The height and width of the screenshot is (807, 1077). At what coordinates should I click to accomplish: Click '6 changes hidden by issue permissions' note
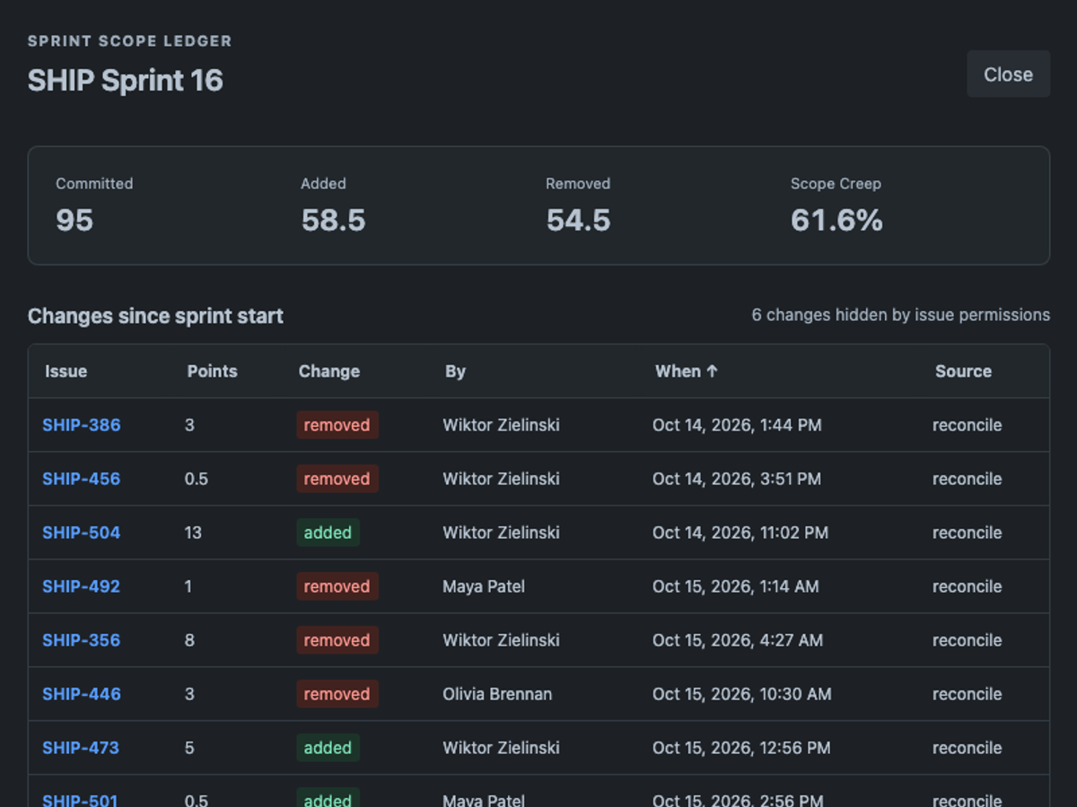click(x=901, y=315)
